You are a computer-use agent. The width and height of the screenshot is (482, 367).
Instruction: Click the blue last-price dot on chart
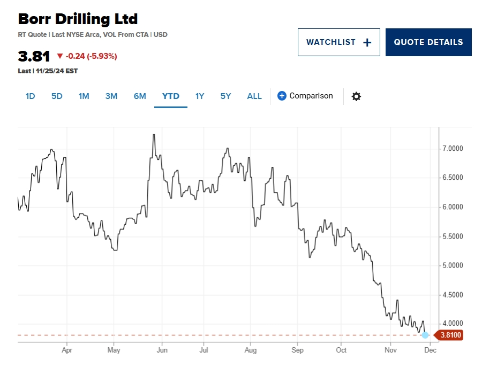click(425, 335)
